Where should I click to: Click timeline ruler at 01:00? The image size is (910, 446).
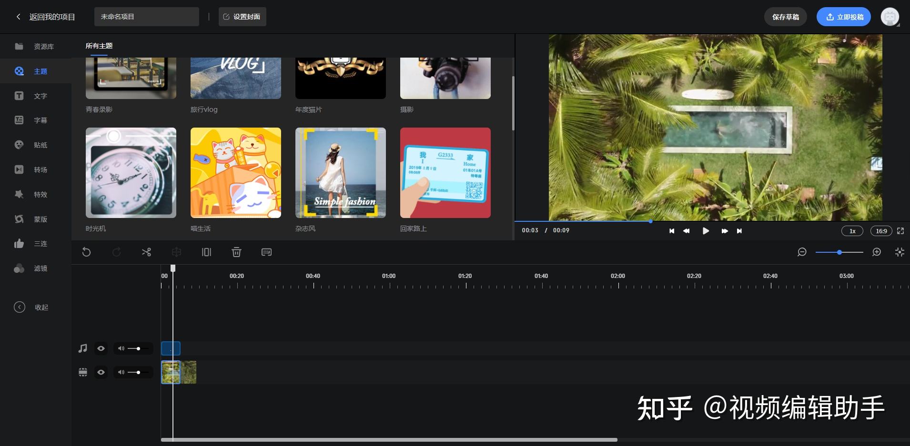click(389, 276)
